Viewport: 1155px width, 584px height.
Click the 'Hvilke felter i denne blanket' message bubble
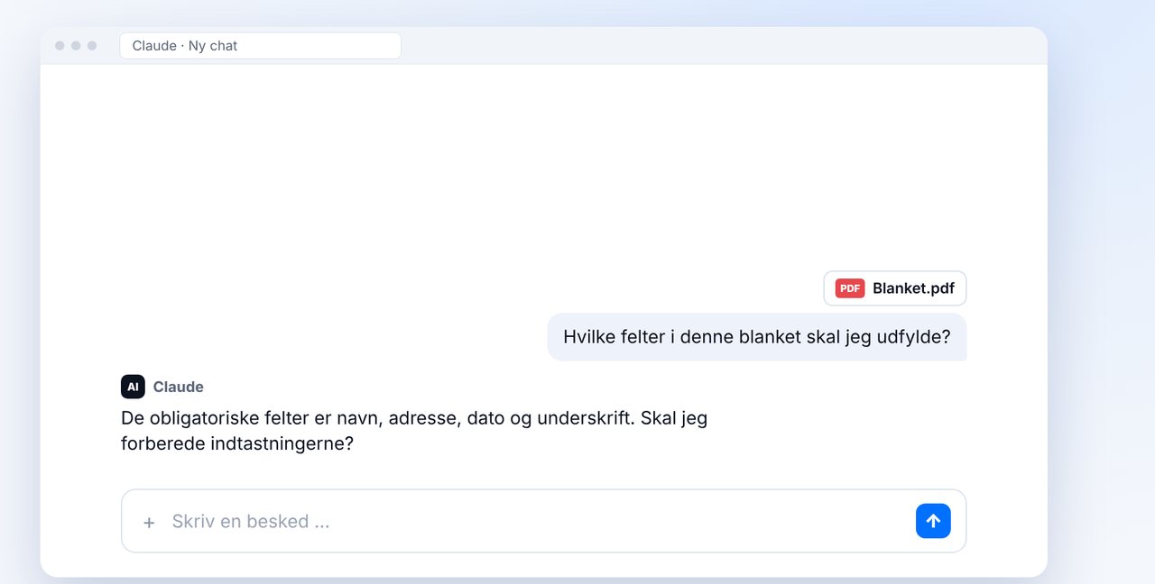pyautogui.click(x=757, y=337)
